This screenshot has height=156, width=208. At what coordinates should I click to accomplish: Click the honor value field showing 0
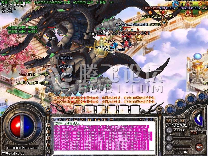coord(202,132)
